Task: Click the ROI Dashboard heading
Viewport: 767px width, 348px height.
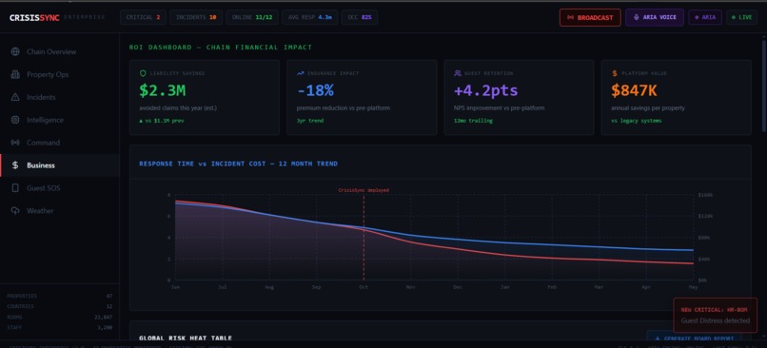Action: tap(221, 48)
